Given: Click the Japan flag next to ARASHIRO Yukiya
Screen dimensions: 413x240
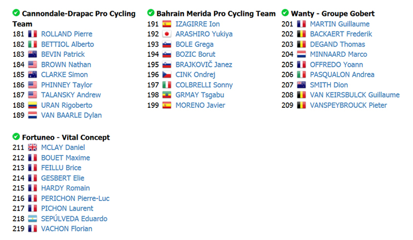Looking at the screenshot, I should [x=167, y=34].
